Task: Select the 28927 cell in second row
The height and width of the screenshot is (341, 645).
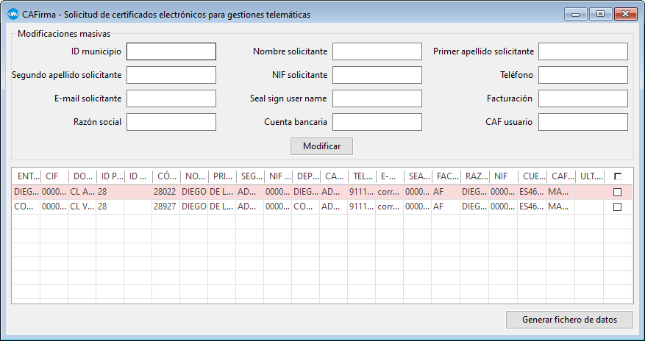Action: [x=165, y=207]
